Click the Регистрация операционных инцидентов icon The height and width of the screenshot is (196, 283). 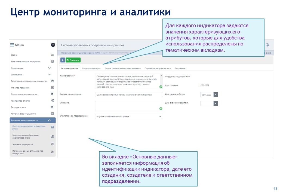tap(52, 81)
